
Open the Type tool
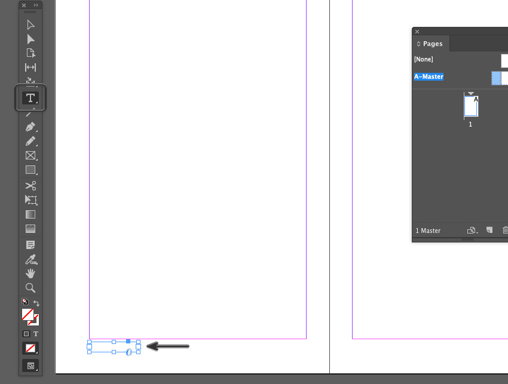[x=30, y=98]
